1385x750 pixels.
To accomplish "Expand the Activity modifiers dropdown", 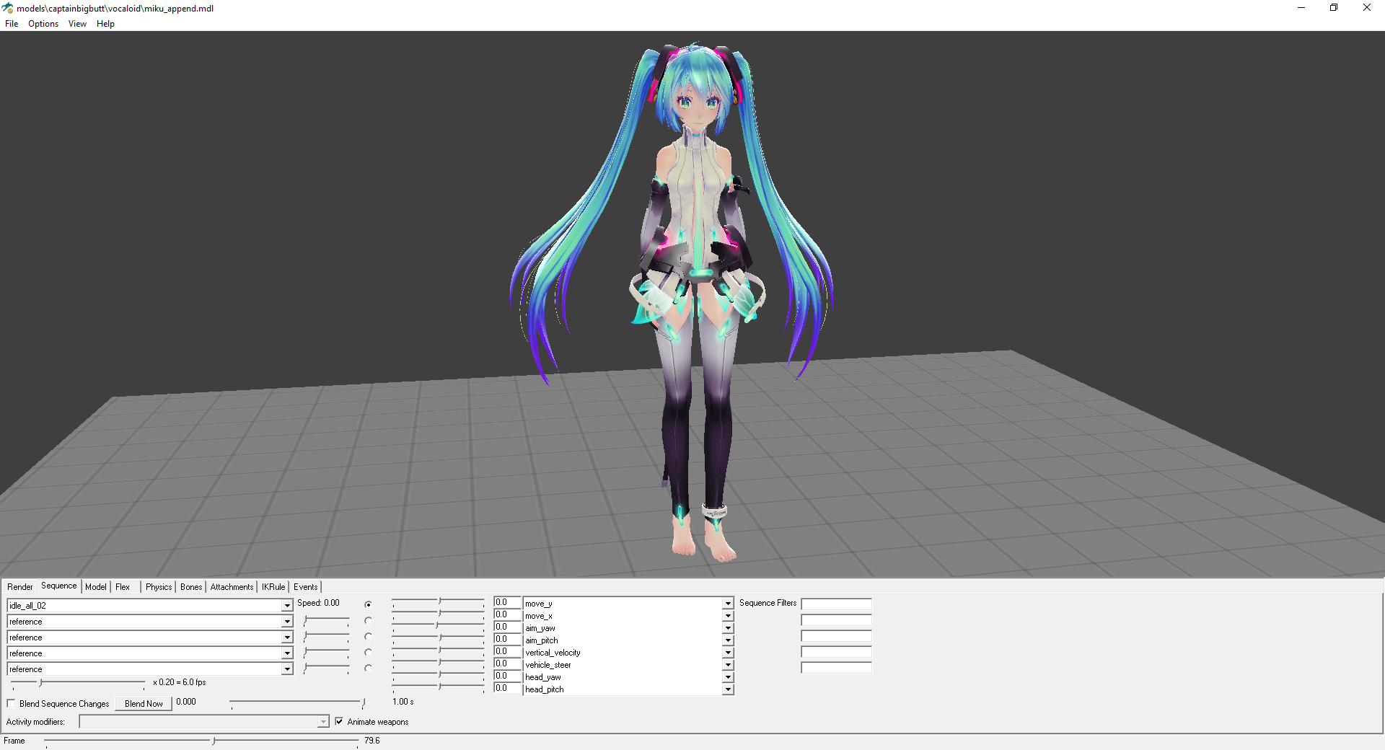I will coord(323,722).
